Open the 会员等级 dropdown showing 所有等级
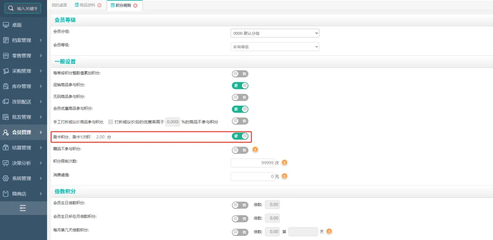This screenshot has height=240, width=493. 275,47
